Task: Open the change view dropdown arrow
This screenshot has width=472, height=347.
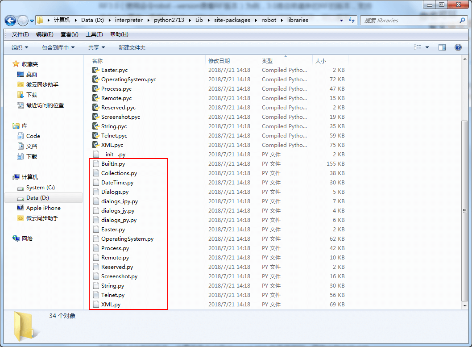Action: [427, 47]
